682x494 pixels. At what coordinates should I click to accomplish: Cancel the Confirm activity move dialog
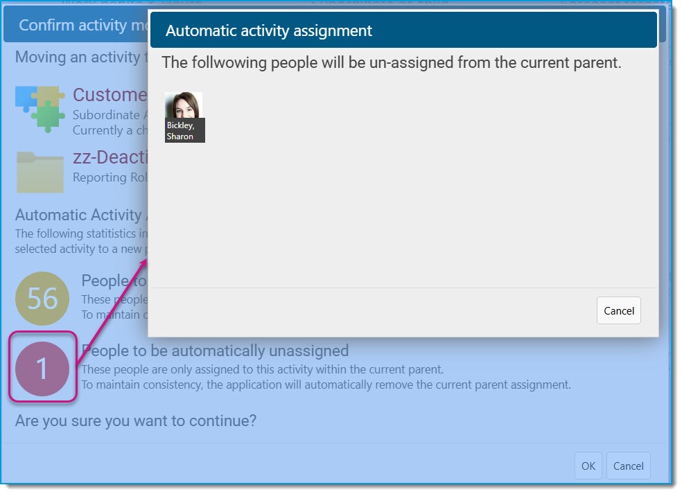click(628, 466)
